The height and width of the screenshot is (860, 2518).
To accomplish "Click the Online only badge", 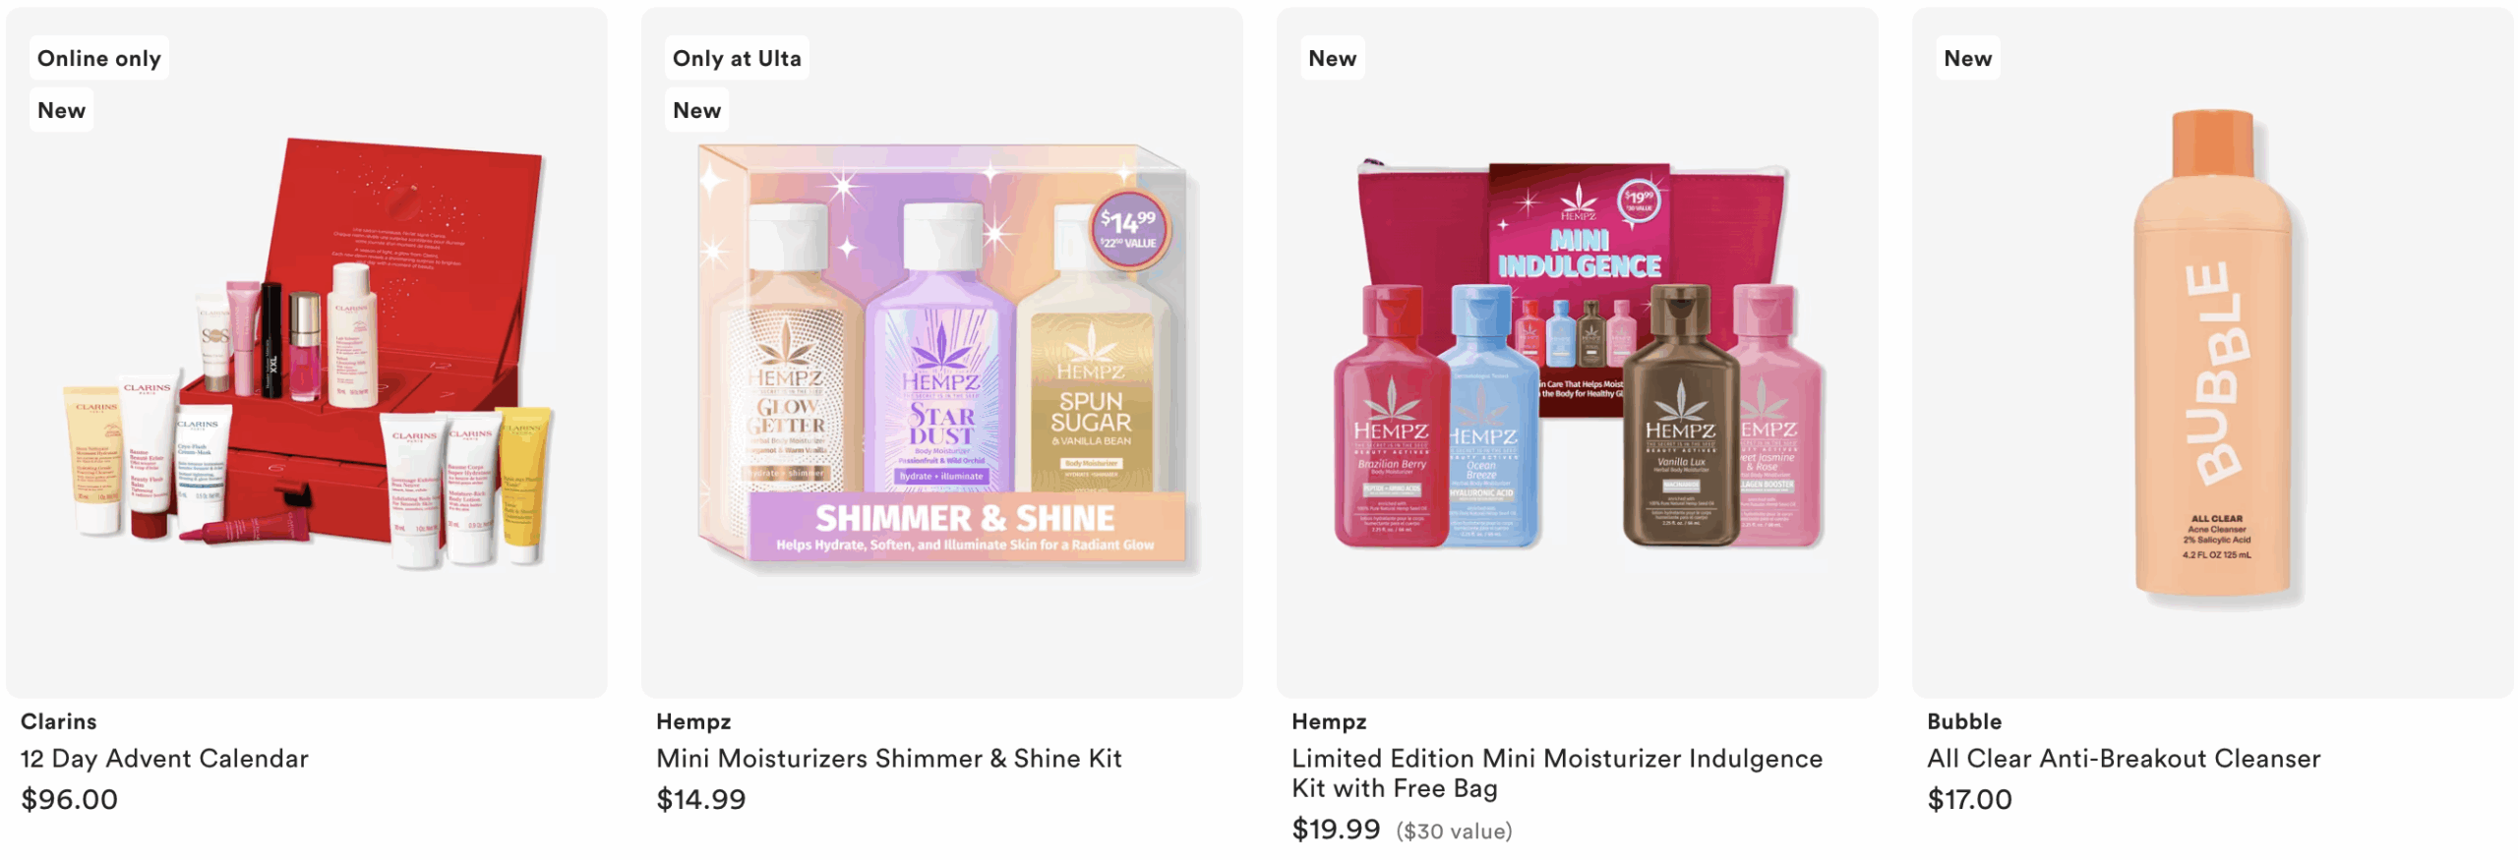I will [x=99, y=58].
